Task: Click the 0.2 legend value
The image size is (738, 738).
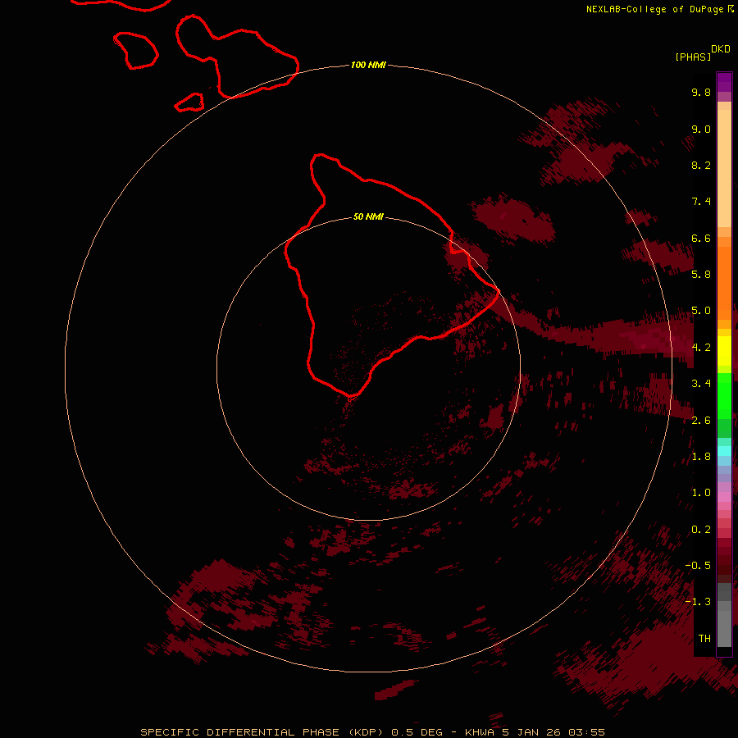Action: point(701,529)
